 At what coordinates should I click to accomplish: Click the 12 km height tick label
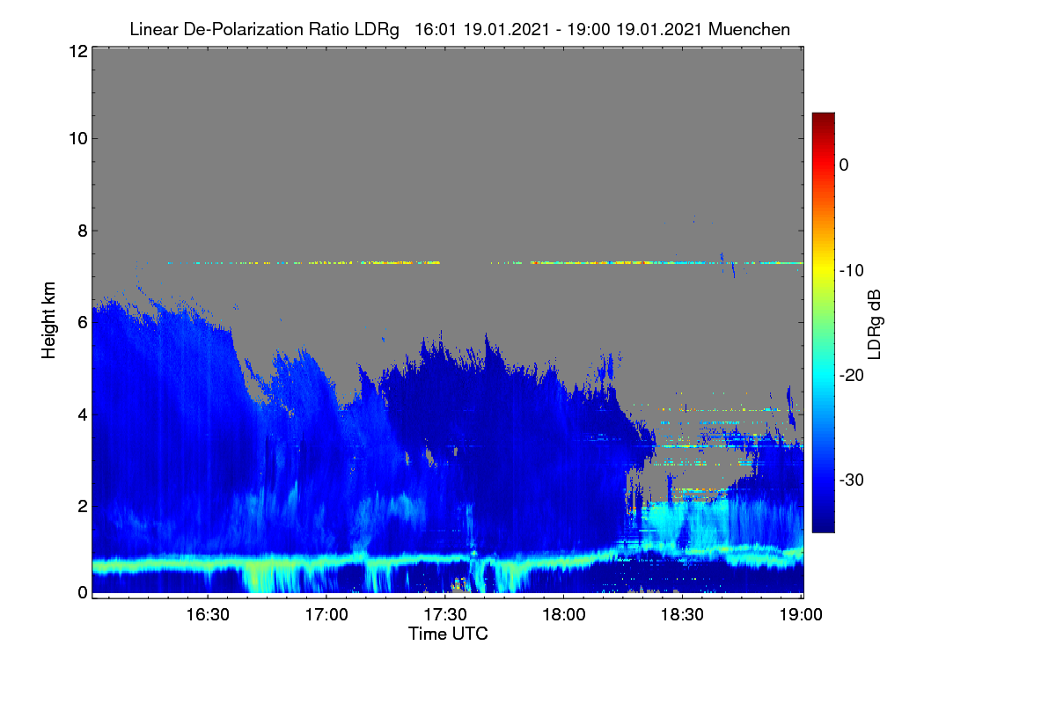[77, 51]
